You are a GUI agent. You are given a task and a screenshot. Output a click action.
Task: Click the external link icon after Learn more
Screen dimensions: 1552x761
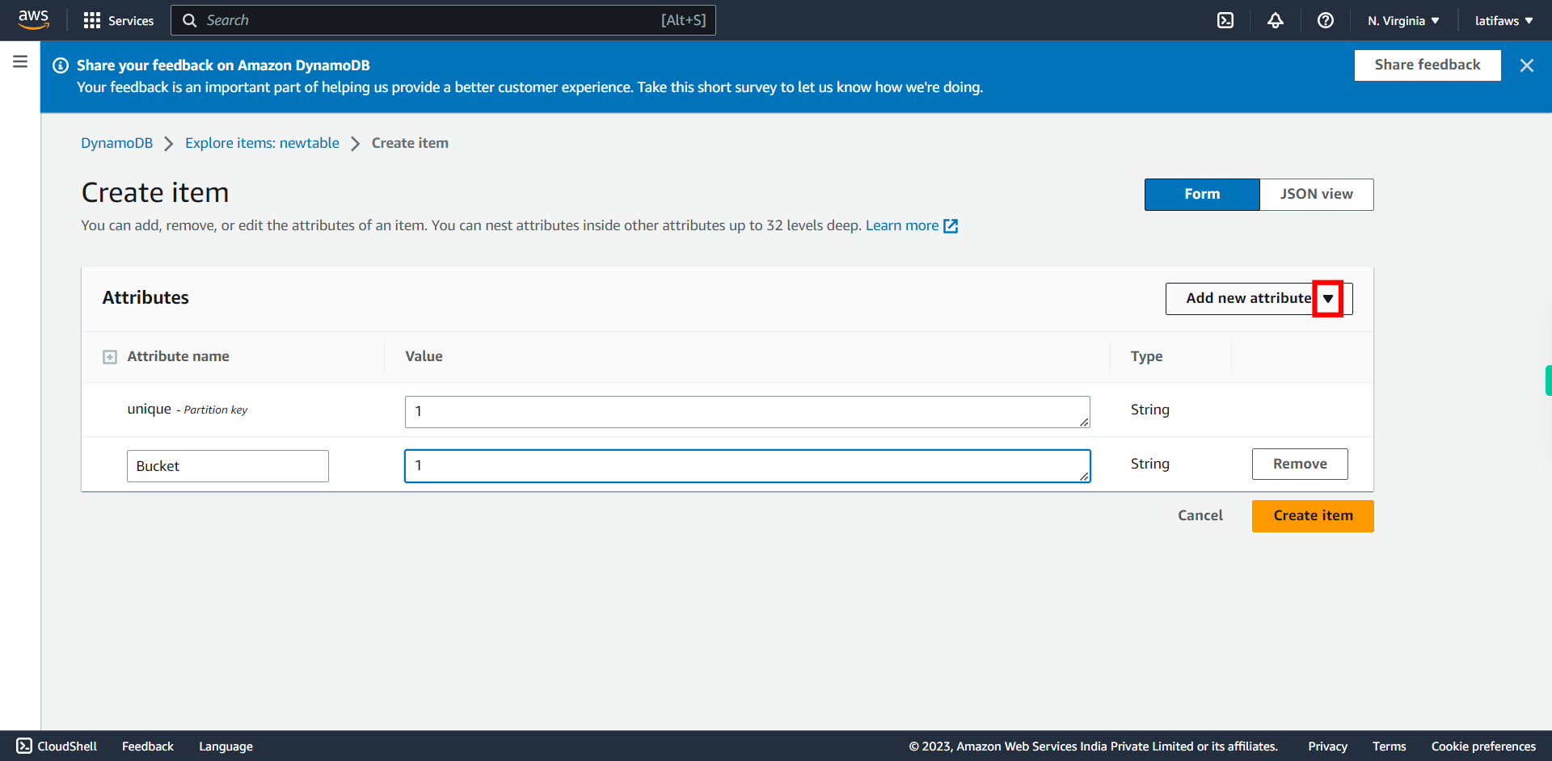click(x=951, y=226)
